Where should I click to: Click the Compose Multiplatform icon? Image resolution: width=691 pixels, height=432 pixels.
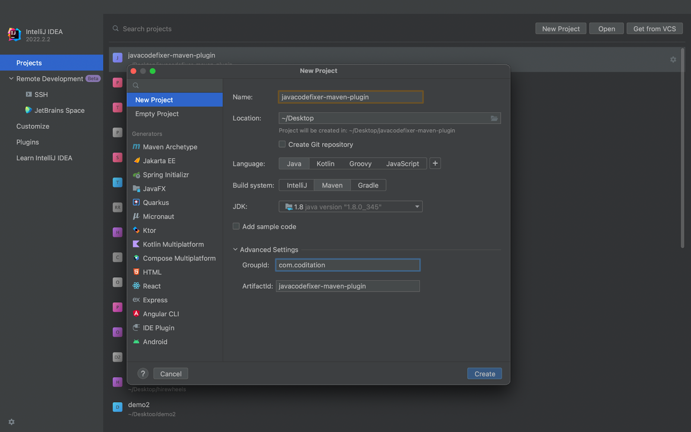coord(136,258)
